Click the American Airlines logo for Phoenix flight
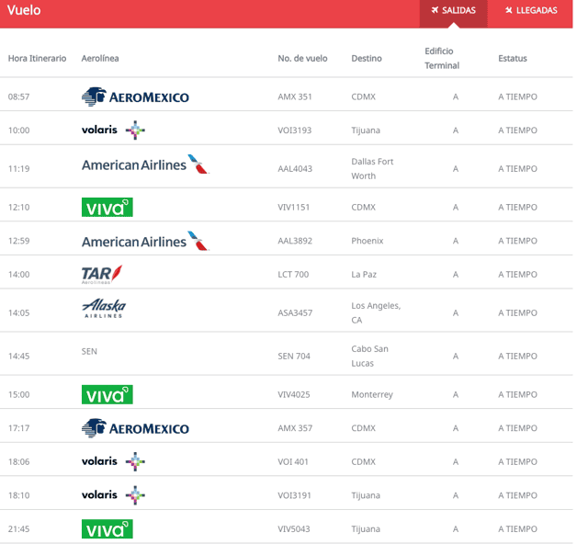The image size is (577, 544). coord(145,242)
